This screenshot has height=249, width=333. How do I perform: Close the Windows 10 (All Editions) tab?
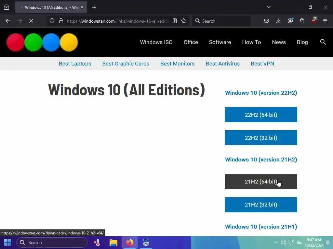point(82,7)
